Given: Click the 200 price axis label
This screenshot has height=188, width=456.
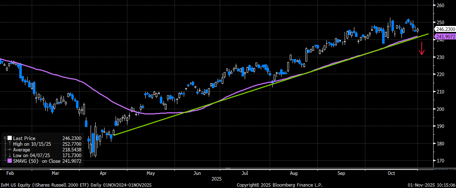Looking at the screenshot, I should tap(440, 109).
